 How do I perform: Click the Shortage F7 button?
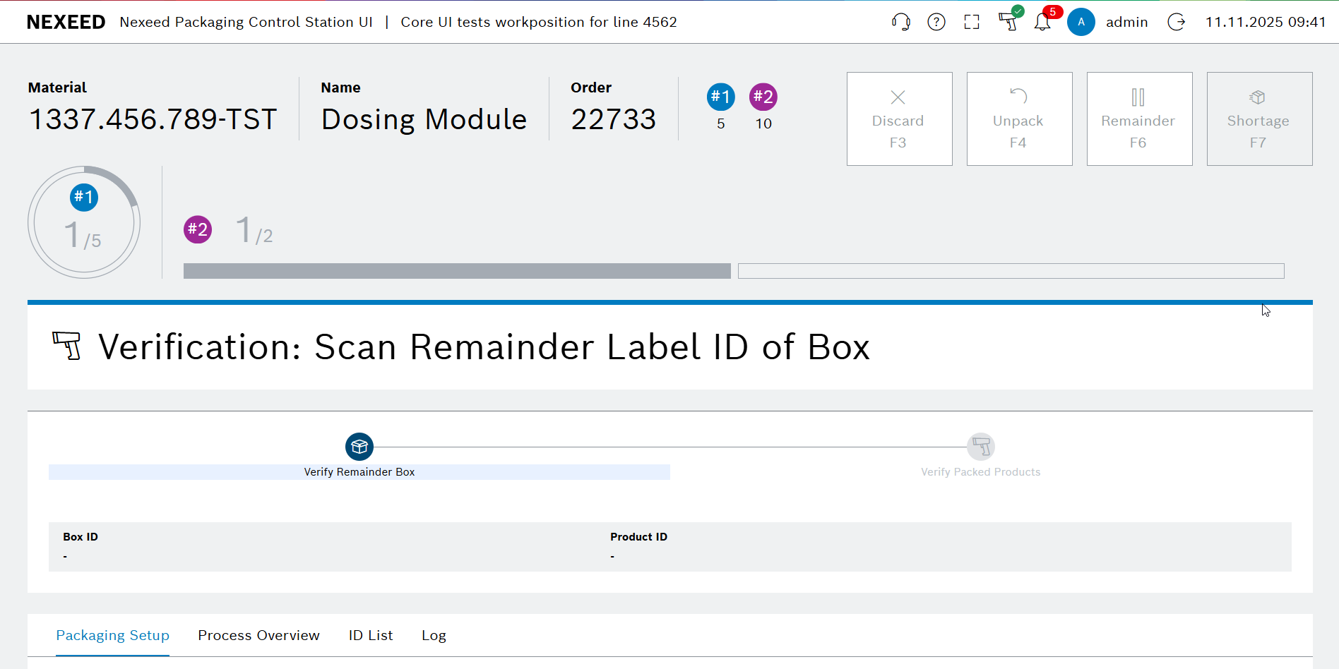click(x=1259, y=119)
